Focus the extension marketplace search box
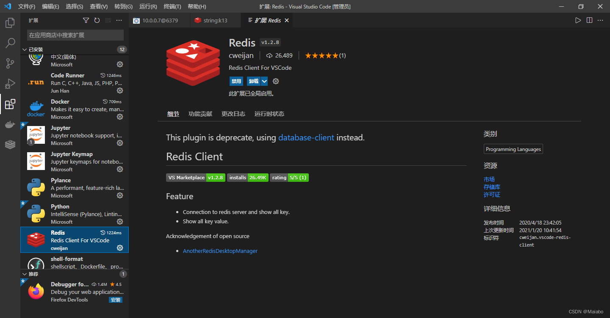 coord(75,35)
